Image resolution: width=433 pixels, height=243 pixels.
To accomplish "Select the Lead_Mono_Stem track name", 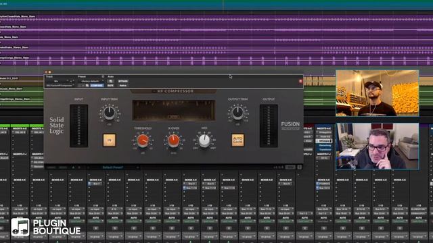I will (x=11, y=88).
